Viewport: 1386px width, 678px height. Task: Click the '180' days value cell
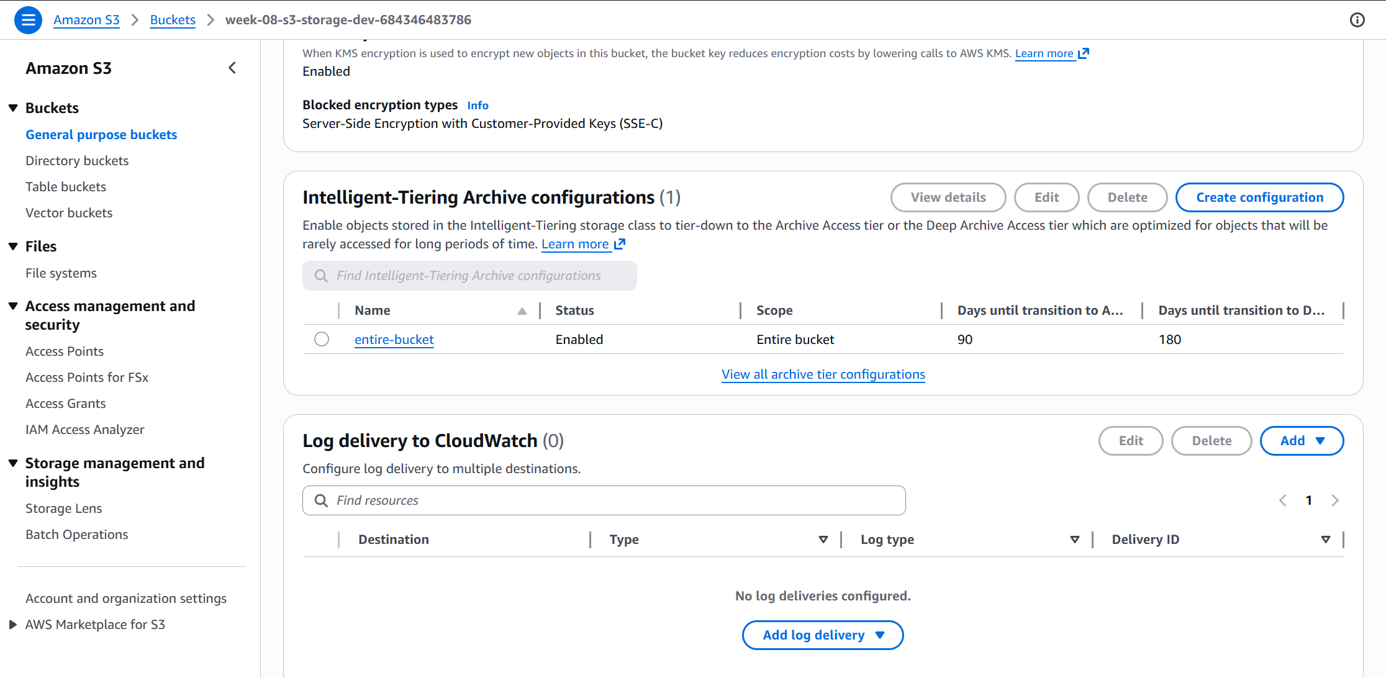pos(1170,340)
